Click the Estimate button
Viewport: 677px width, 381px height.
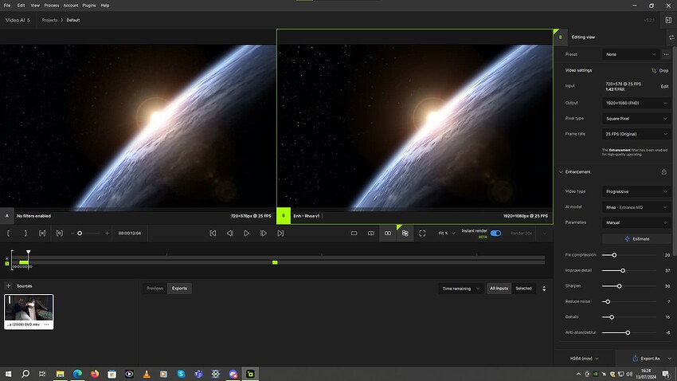(x=636, y=238)
